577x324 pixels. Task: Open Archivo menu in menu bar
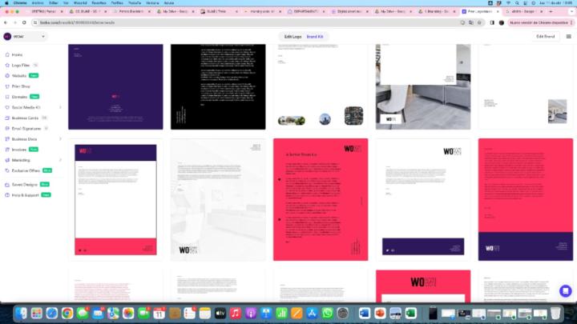coord(38,3)
